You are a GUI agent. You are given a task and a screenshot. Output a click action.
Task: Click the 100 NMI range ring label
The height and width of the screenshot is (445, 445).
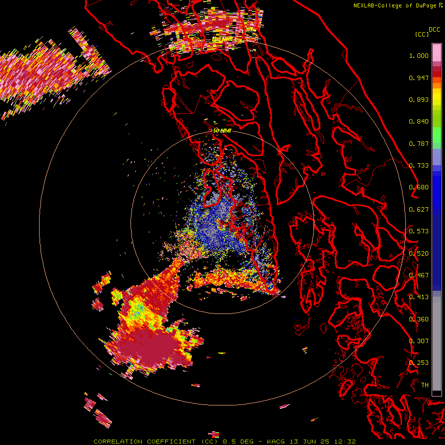point(222,39)
